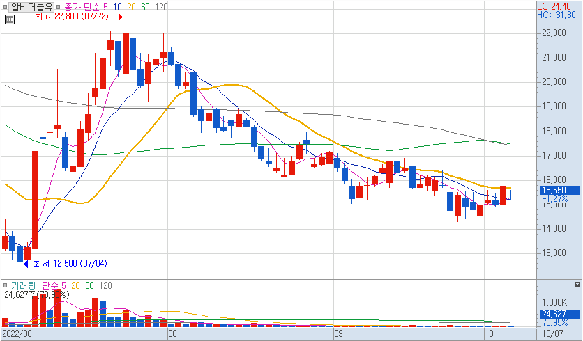Select the blue 10-day moving average label
Viewport: 583px width, 341px height.
(117, 7)
